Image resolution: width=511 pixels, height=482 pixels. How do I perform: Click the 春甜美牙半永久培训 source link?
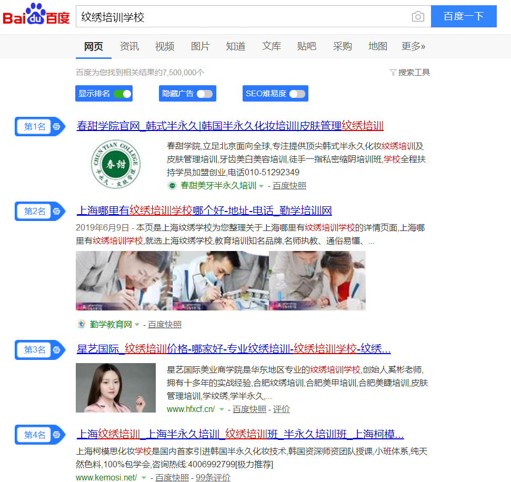point(218,186)
